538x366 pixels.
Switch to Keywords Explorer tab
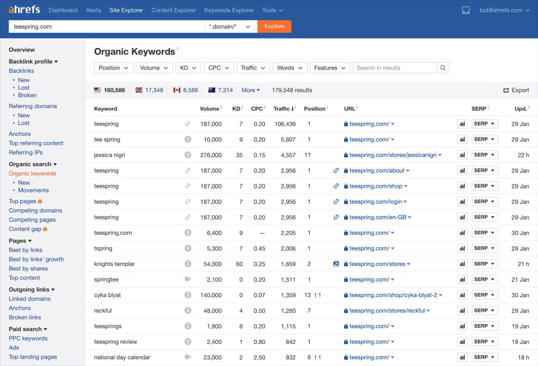(229, 10)
